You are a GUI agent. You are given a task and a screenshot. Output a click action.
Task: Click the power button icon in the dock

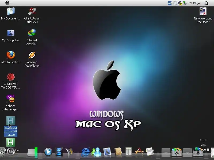(11, 151)
